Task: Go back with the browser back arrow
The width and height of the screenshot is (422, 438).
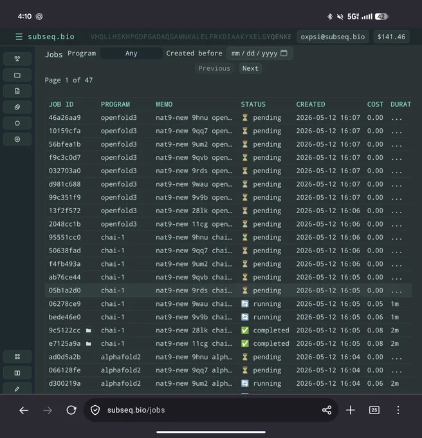Action: click(24, 410)
